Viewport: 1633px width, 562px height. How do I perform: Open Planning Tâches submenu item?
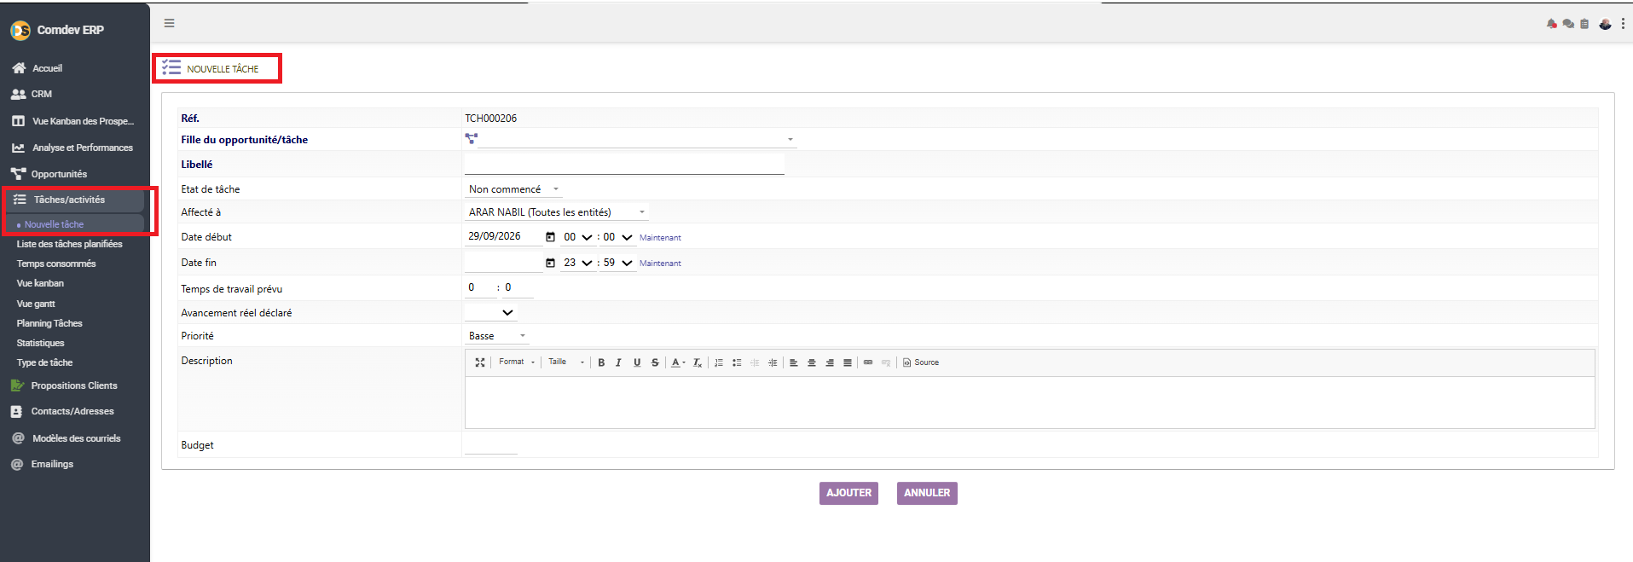(49, 323)
